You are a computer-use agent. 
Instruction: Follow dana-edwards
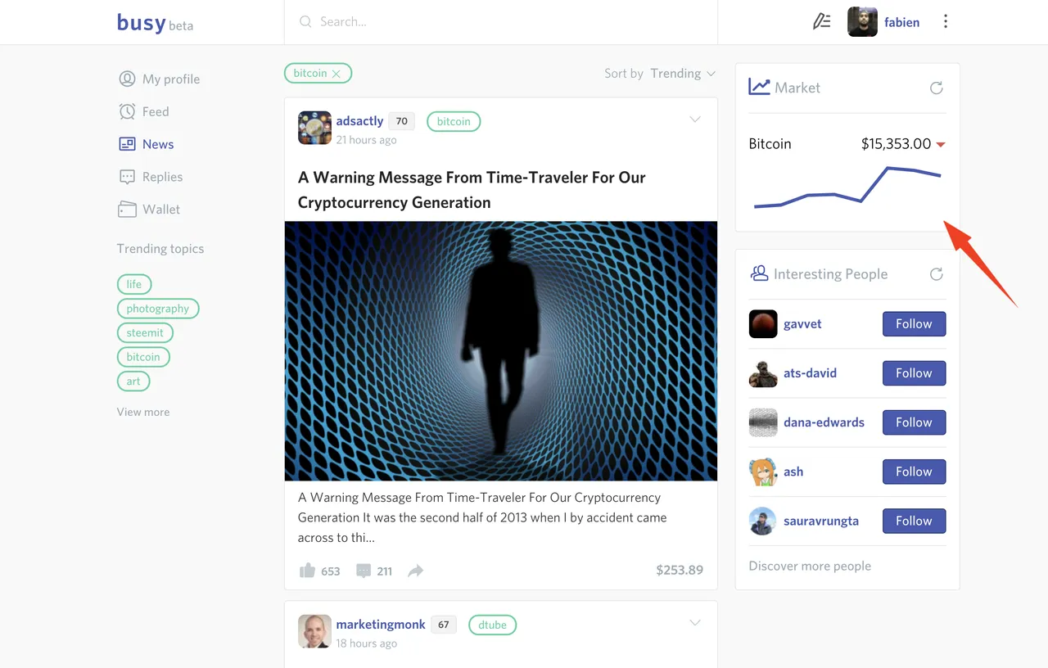click(914, 422)
